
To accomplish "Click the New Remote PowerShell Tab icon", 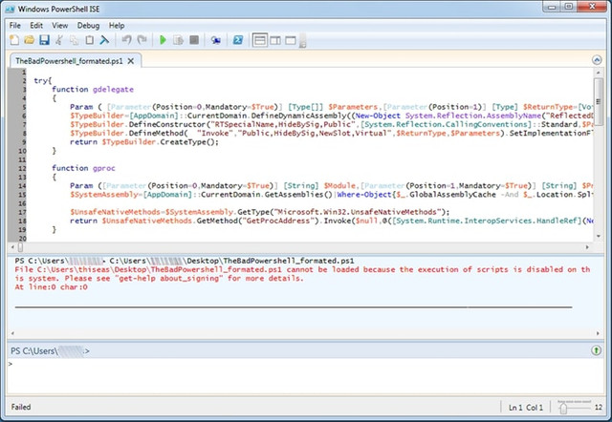I will click(216, 40).
